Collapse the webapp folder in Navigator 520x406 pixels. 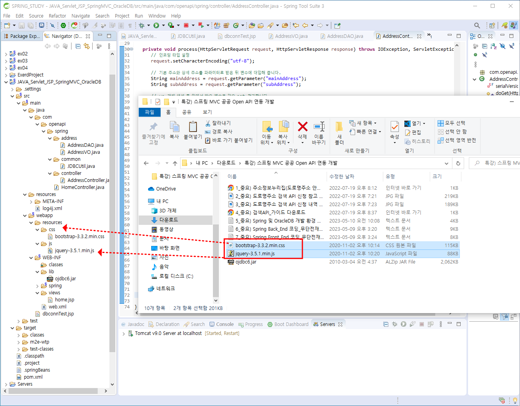tap(25, 215)
